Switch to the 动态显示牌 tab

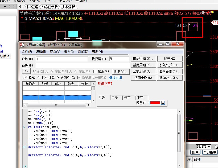tap(50, 7)
